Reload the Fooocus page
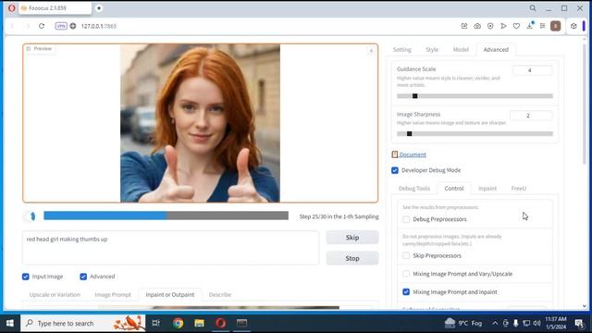Screen dimensions: 592x333 tap(42, 26)
